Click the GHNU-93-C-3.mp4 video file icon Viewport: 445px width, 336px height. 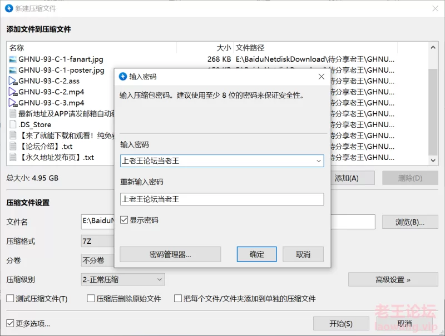pos(13,103)
